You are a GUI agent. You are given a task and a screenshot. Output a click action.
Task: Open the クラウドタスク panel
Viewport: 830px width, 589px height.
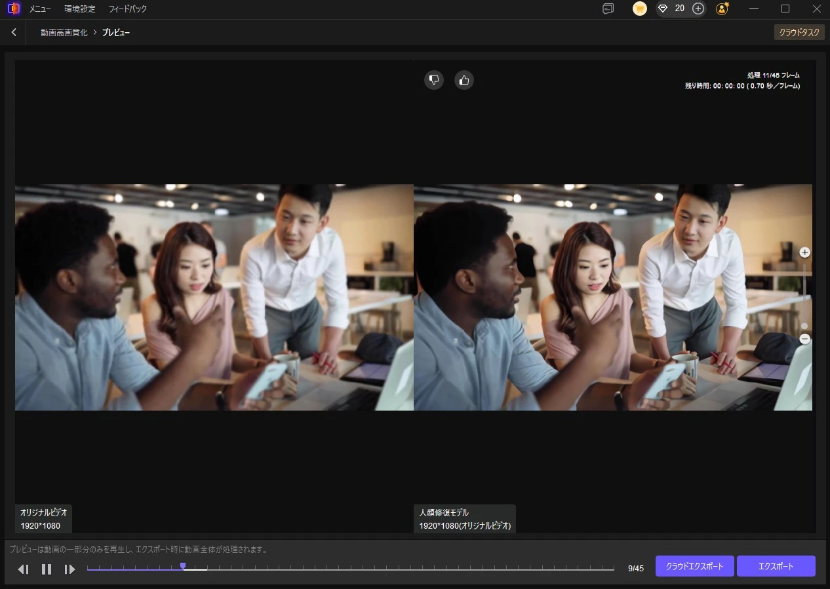point(799,32)
